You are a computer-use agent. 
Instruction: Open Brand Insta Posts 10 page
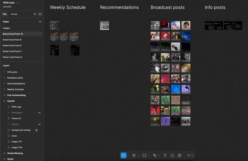[22, 34]
